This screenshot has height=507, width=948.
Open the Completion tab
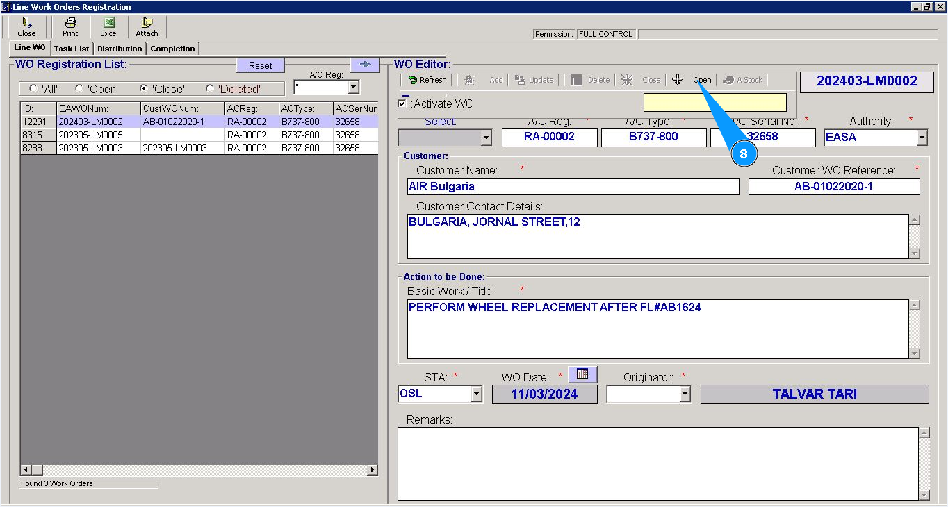point(172,49)
